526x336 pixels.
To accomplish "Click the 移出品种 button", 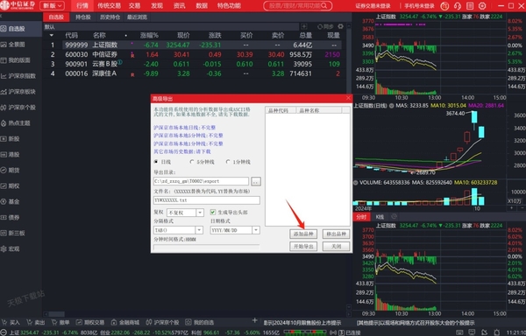I will pyautogui.click(x=336, y=234).
